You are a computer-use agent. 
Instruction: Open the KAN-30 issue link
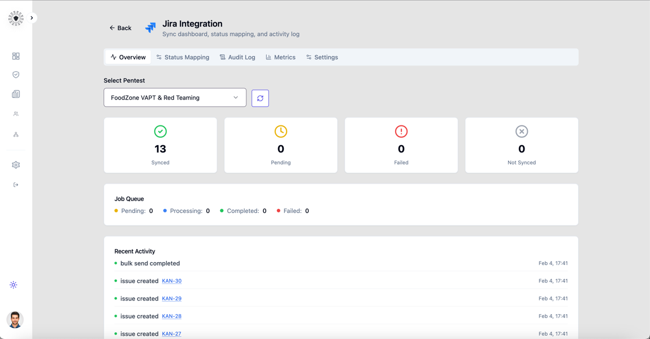click(x=172, y=281)
